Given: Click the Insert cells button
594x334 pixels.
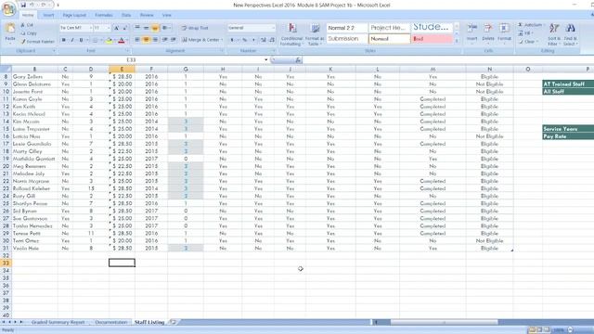Looking at the screenshot, I should [x=472, y=33].
